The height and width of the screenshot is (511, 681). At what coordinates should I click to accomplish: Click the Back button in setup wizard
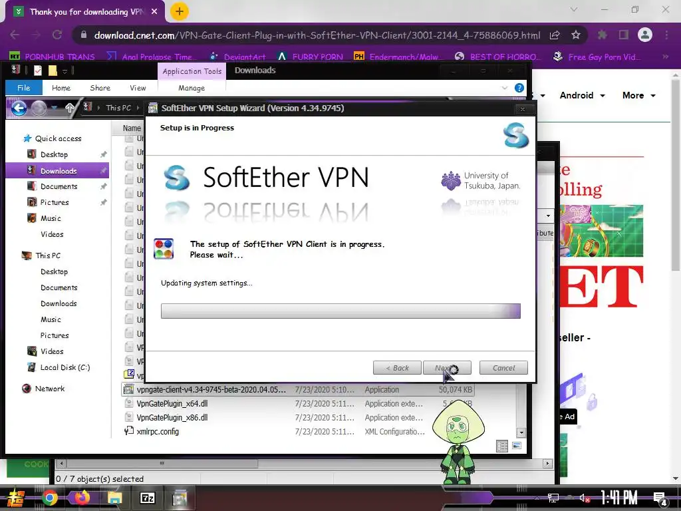click(x=397, y=367)
